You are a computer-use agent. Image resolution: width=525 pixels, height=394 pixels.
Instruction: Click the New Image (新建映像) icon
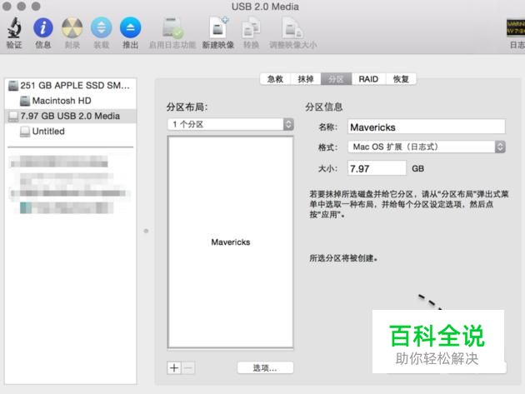[218, 27]
